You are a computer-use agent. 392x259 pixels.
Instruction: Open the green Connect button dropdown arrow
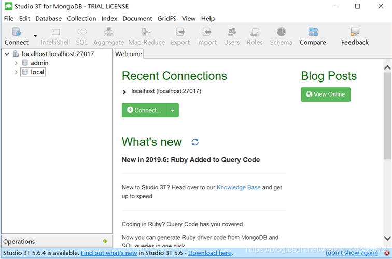point(173,110)
